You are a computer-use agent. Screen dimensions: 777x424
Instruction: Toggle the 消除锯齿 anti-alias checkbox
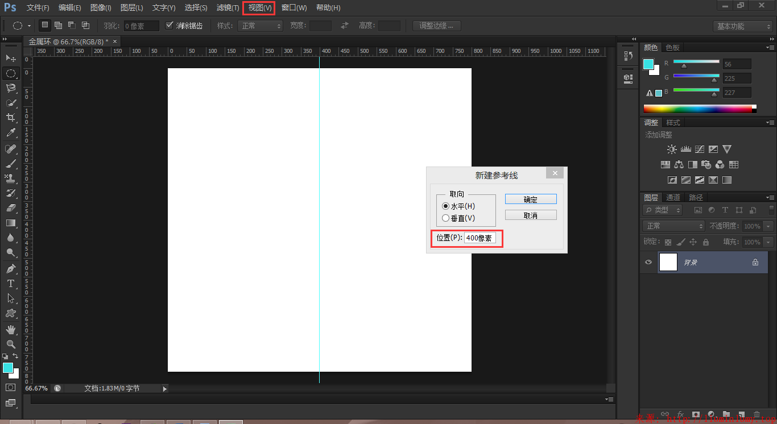pyautogui.click(x=169, y=26)
